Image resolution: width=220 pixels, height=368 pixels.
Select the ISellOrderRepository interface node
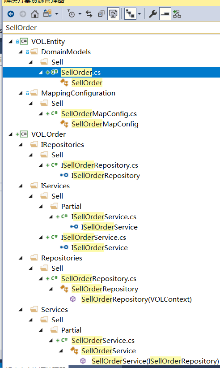106,176
